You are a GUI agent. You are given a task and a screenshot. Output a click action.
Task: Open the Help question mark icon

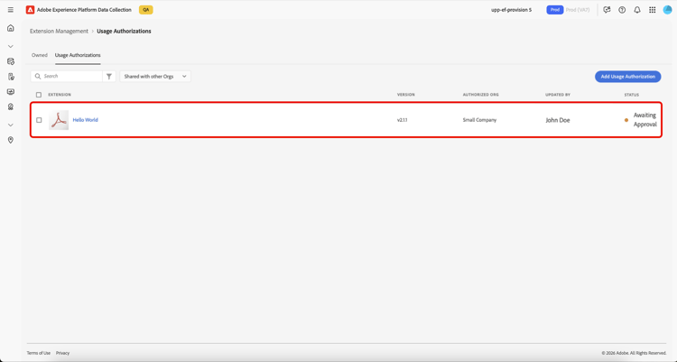[x=622, y=10]
